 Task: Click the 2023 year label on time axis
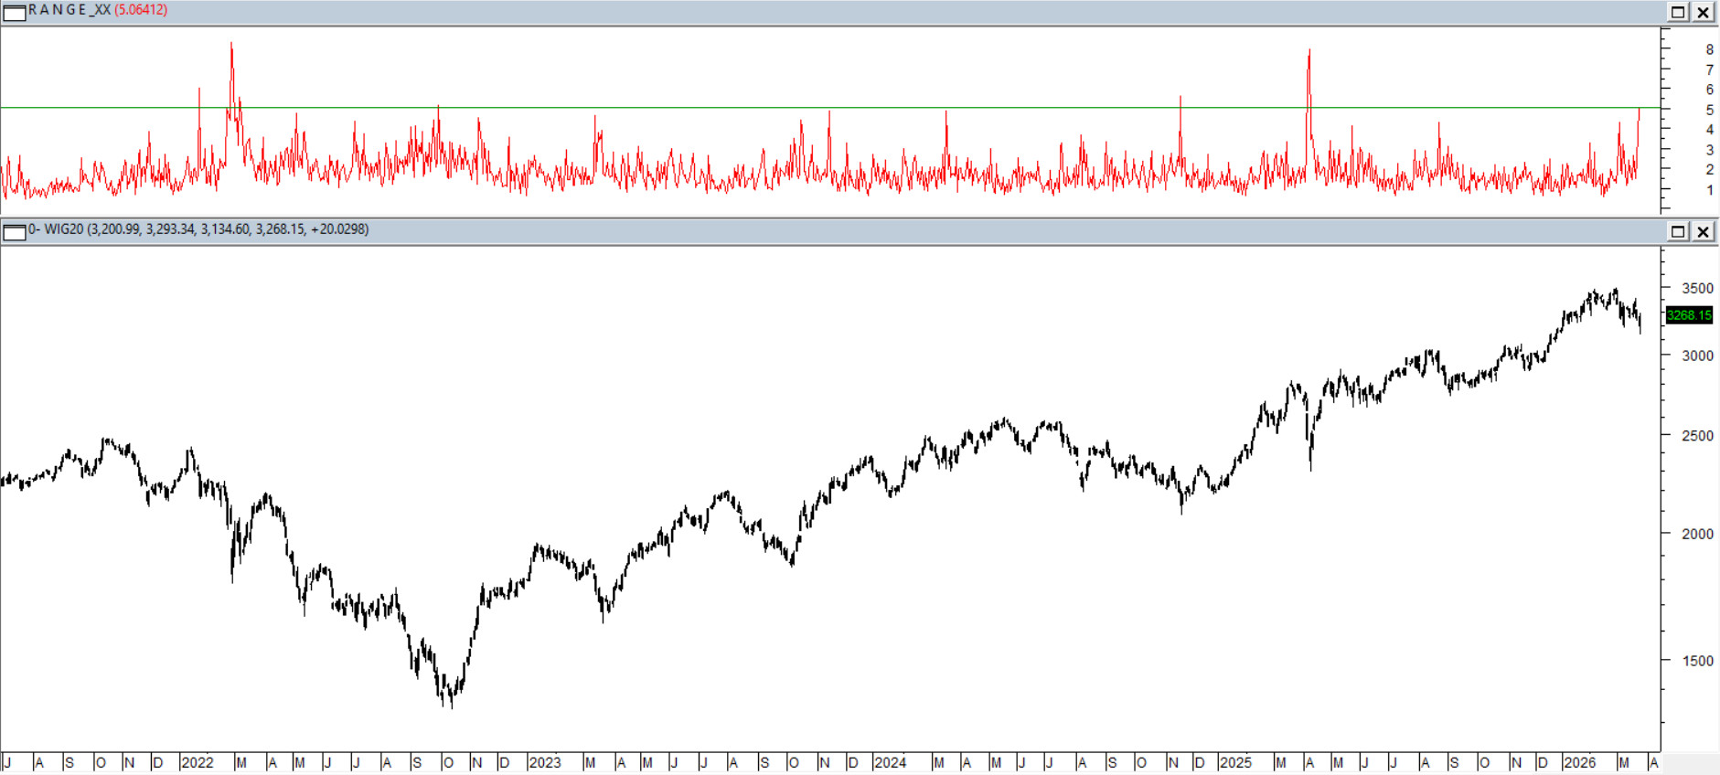[x=545, y=762]
